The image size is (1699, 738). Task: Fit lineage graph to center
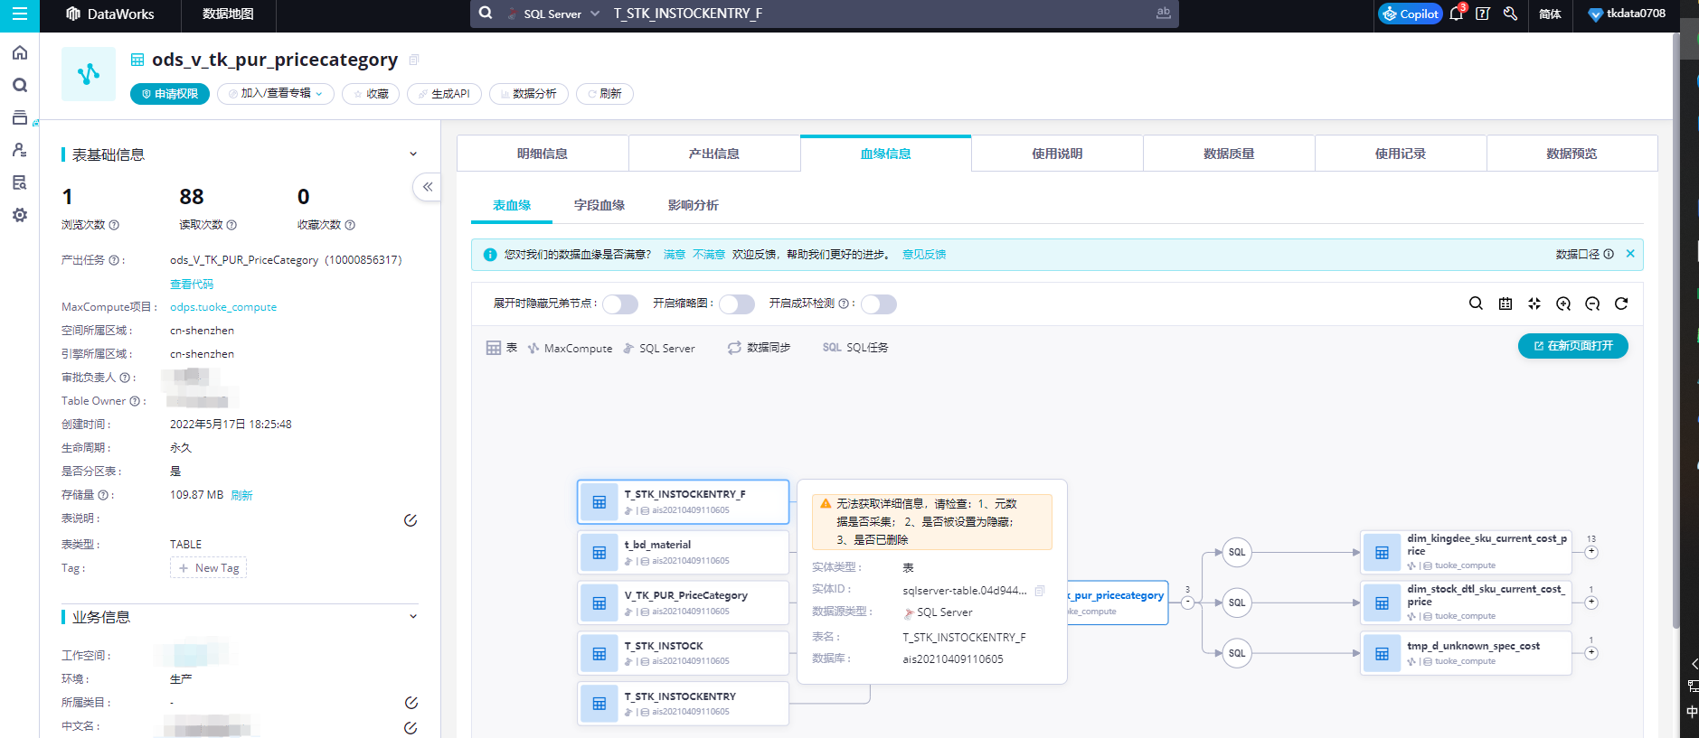click(x=1534, y=304)
